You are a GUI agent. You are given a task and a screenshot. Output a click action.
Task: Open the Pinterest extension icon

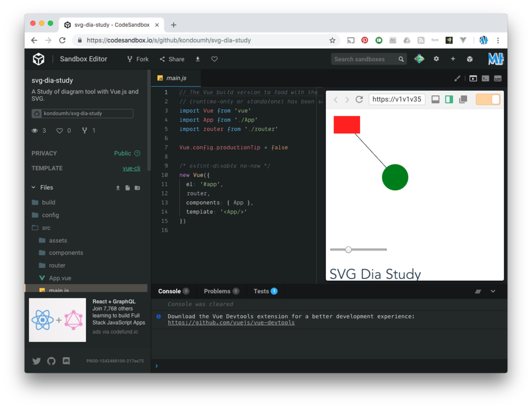(x=364, y=40)
